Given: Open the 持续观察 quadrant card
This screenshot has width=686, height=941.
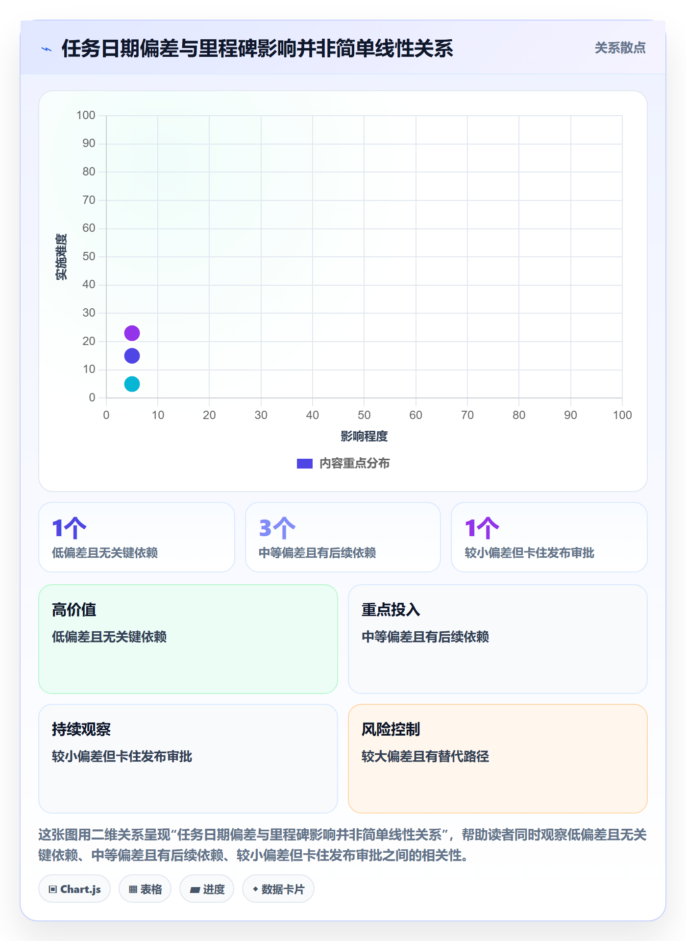Looking at the screenshot, I should 188,759.
